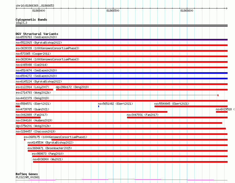Click the chr16:81866369..81866653 coordinate label
This screenshot has height=183, width=235.
point(35,6)
